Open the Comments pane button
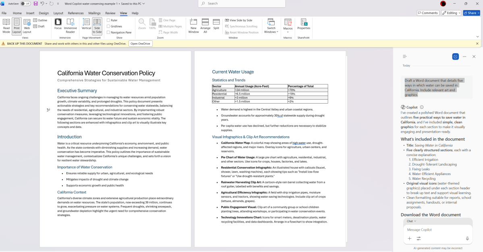 427,13
